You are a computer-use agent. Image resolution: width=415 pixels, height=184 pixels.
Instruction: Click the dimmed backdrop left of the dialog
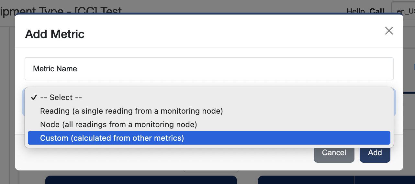(7, 97)
